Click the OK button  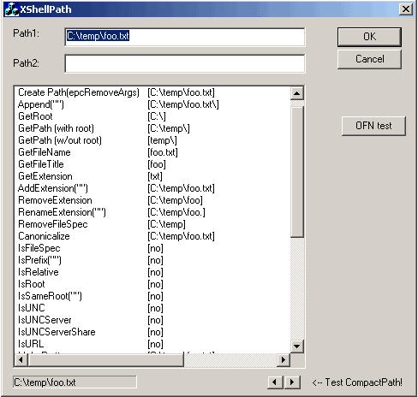(x=369, y=37)
